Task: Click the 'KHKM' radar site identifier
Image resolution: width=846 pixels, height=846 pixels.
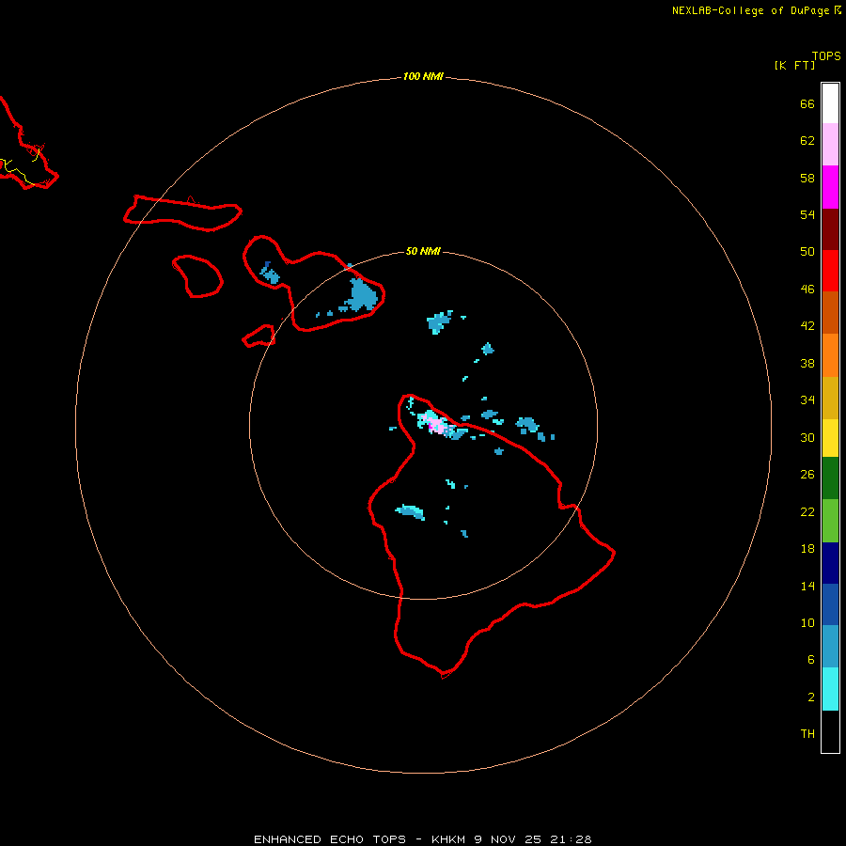Action: point(447,839)
